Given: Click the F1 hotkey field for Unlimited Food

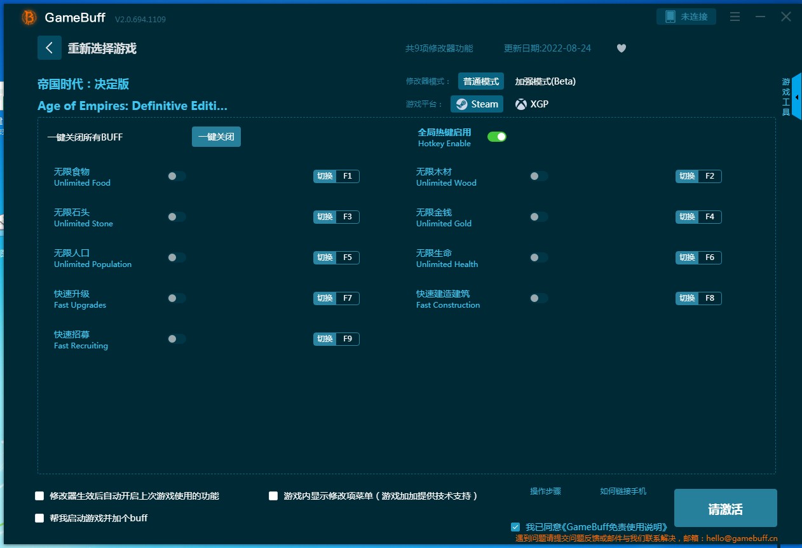Looking at the screenshot, I should coord(347,176).
